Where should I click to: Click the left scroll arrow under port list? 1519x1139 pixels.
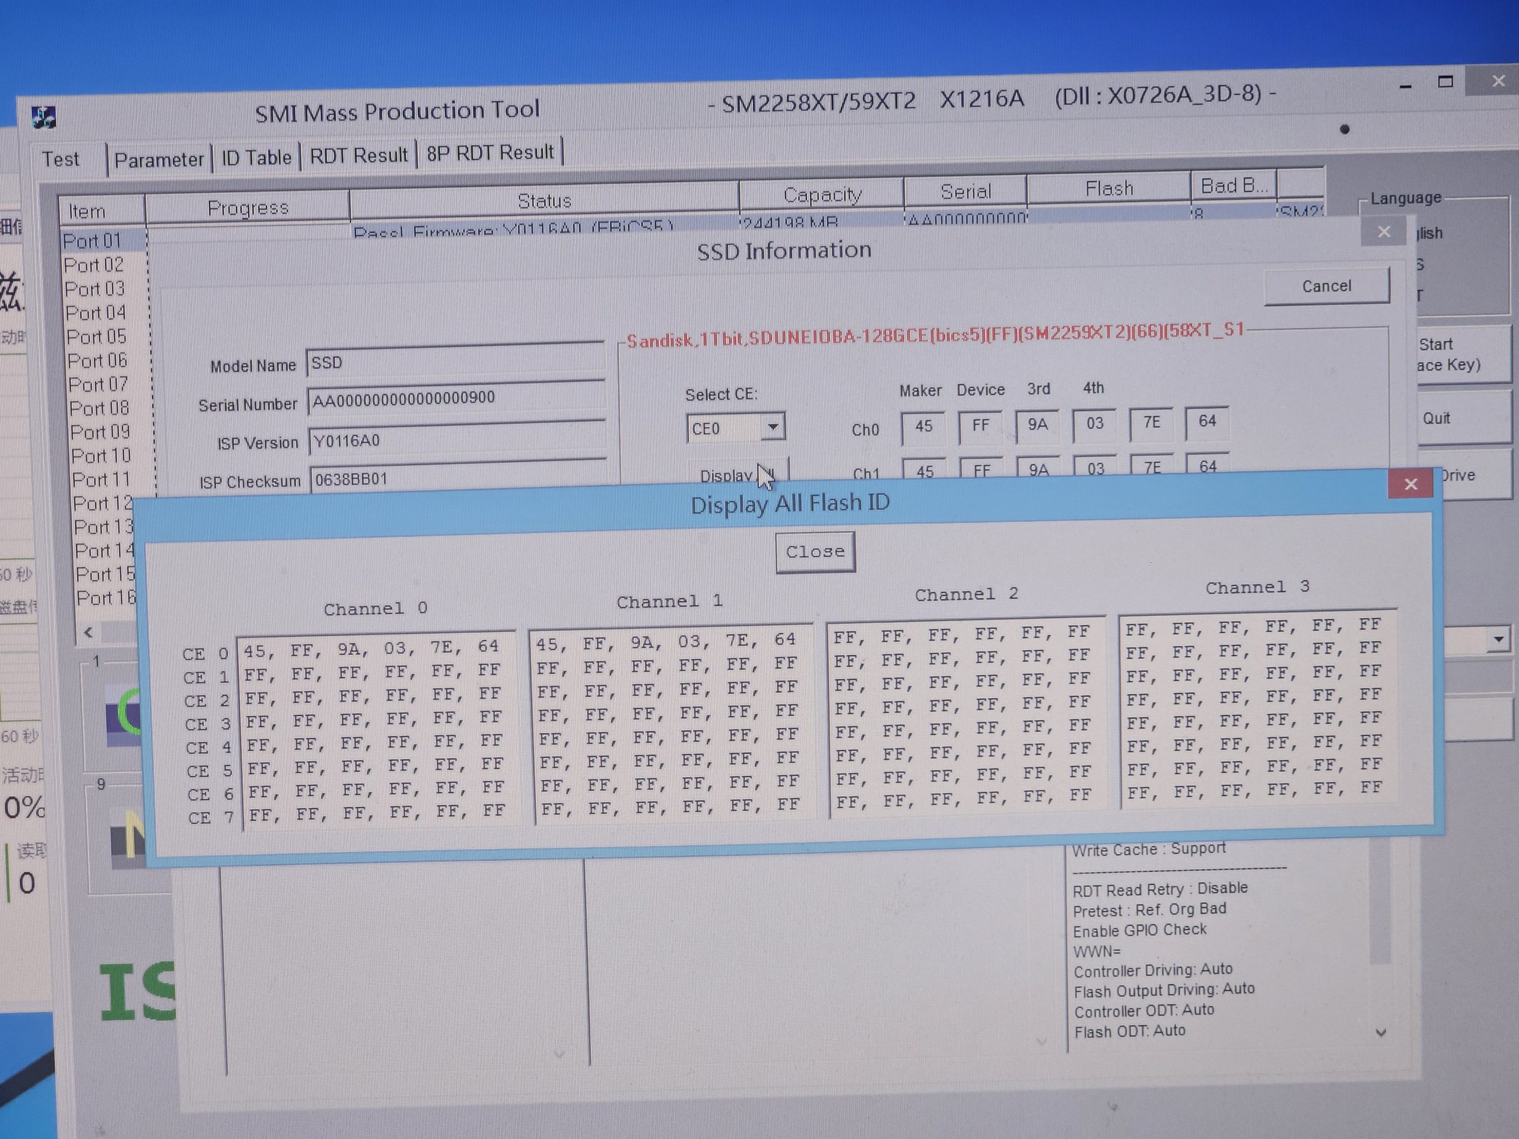point(88,632)
